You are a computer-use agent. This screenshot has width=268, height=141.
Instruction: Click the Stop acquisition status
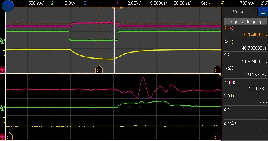click(x=205, y=3)
